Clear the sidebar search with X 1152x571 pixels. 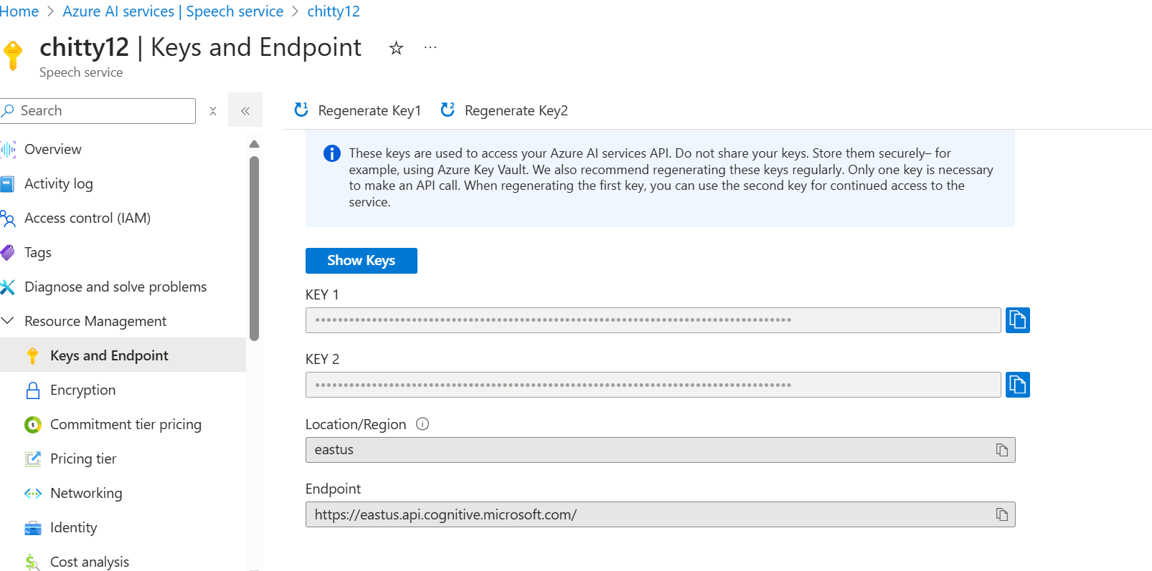click(x=213, y=111)
